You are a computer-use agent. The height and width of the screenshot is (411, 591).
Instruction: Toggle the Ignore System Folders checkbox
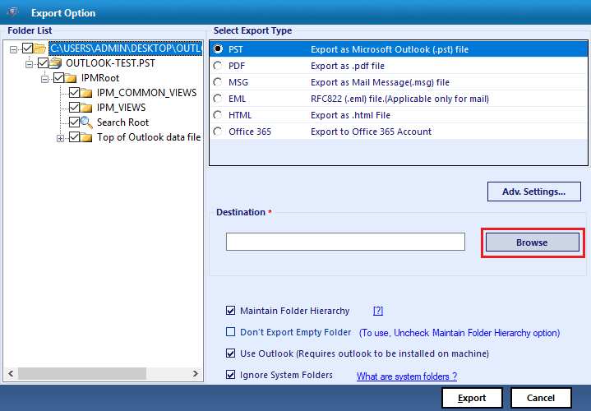[230, 375]
